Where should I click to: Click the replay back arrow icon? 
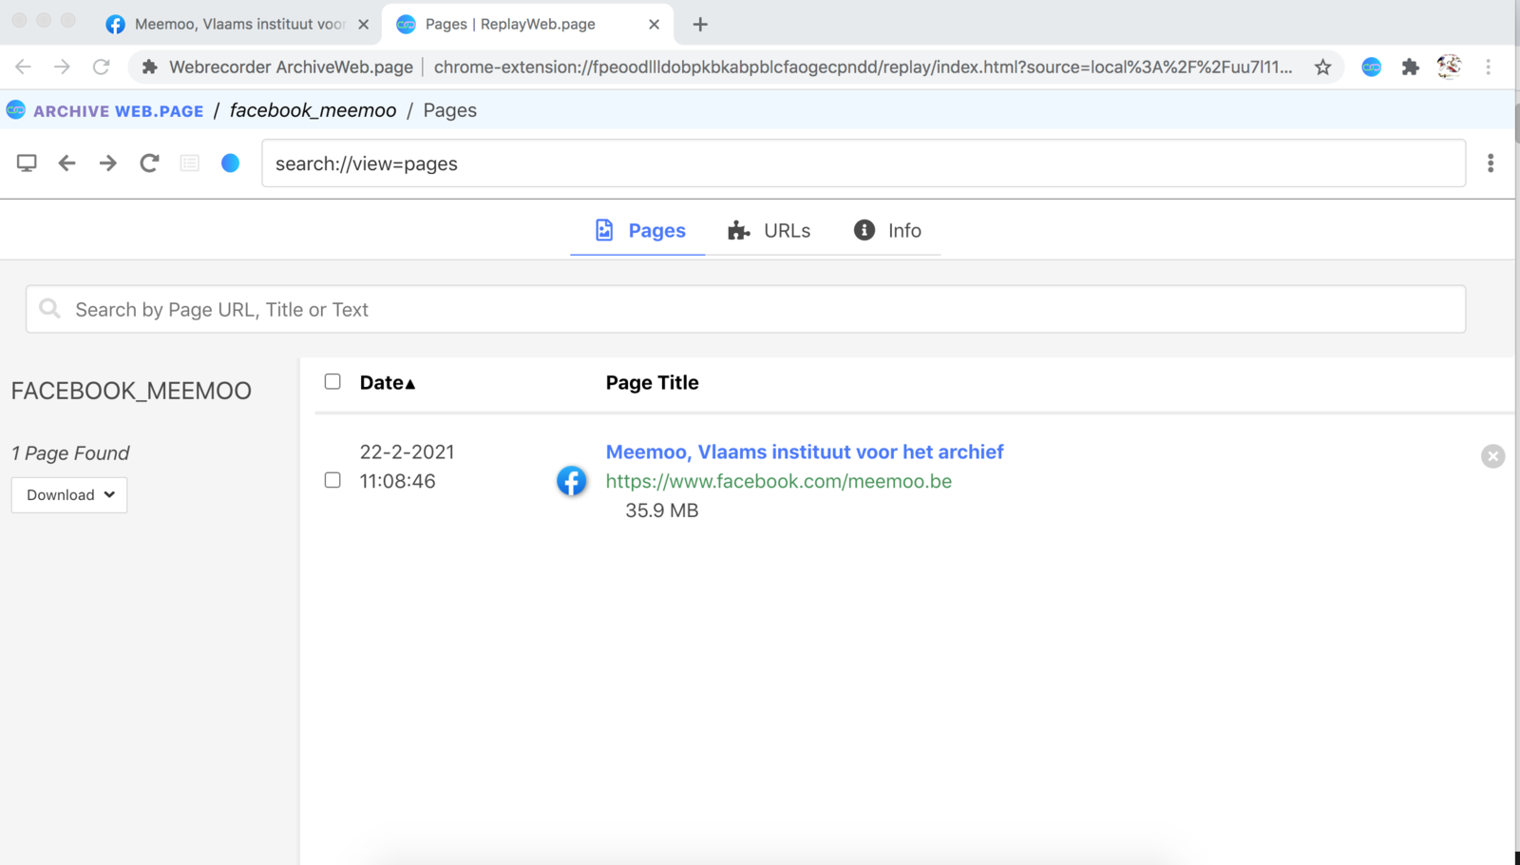click(x=66, y=163)
